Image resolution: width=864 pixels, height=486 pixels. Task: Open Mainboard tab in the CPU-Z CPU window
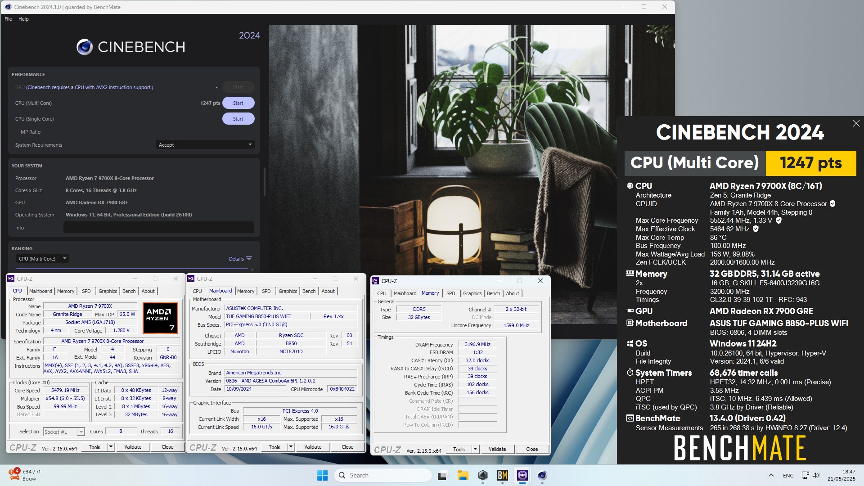coord(40,291)
